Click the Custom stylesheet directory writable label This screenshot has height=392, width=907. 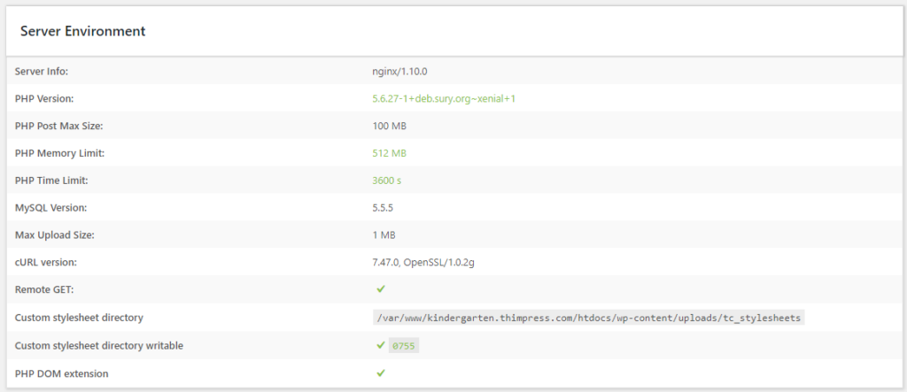click(x=99, y=345)
